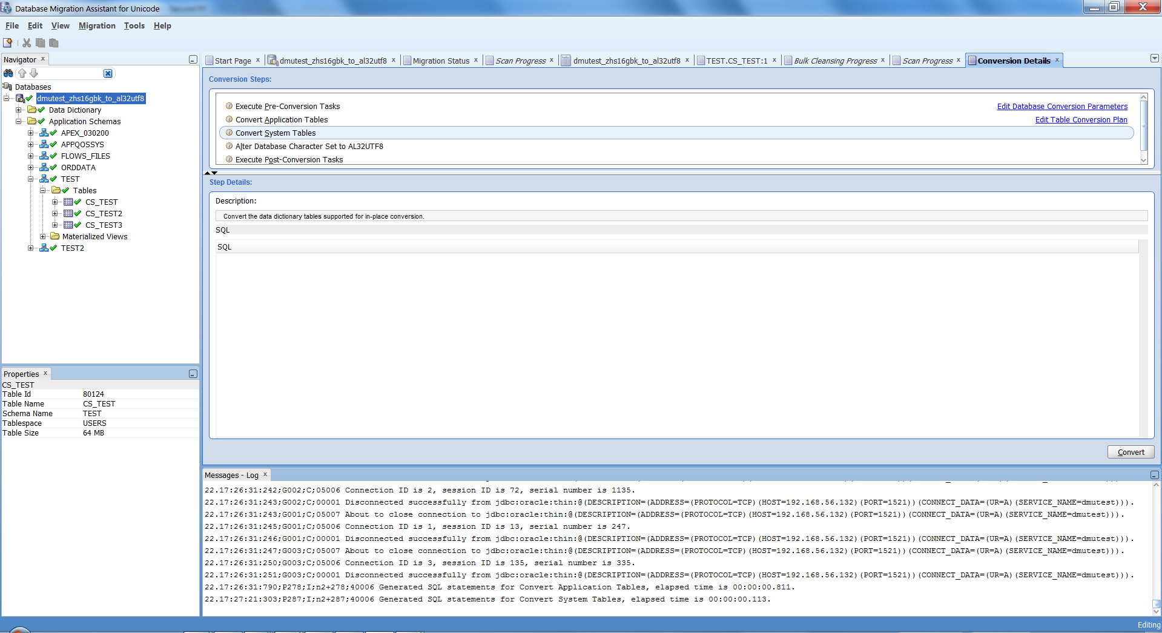Click Edit Table Conversion Plan link
Image resolution: width=1162 pixels, height=633 pixels.
click(x=1081, y=119)
